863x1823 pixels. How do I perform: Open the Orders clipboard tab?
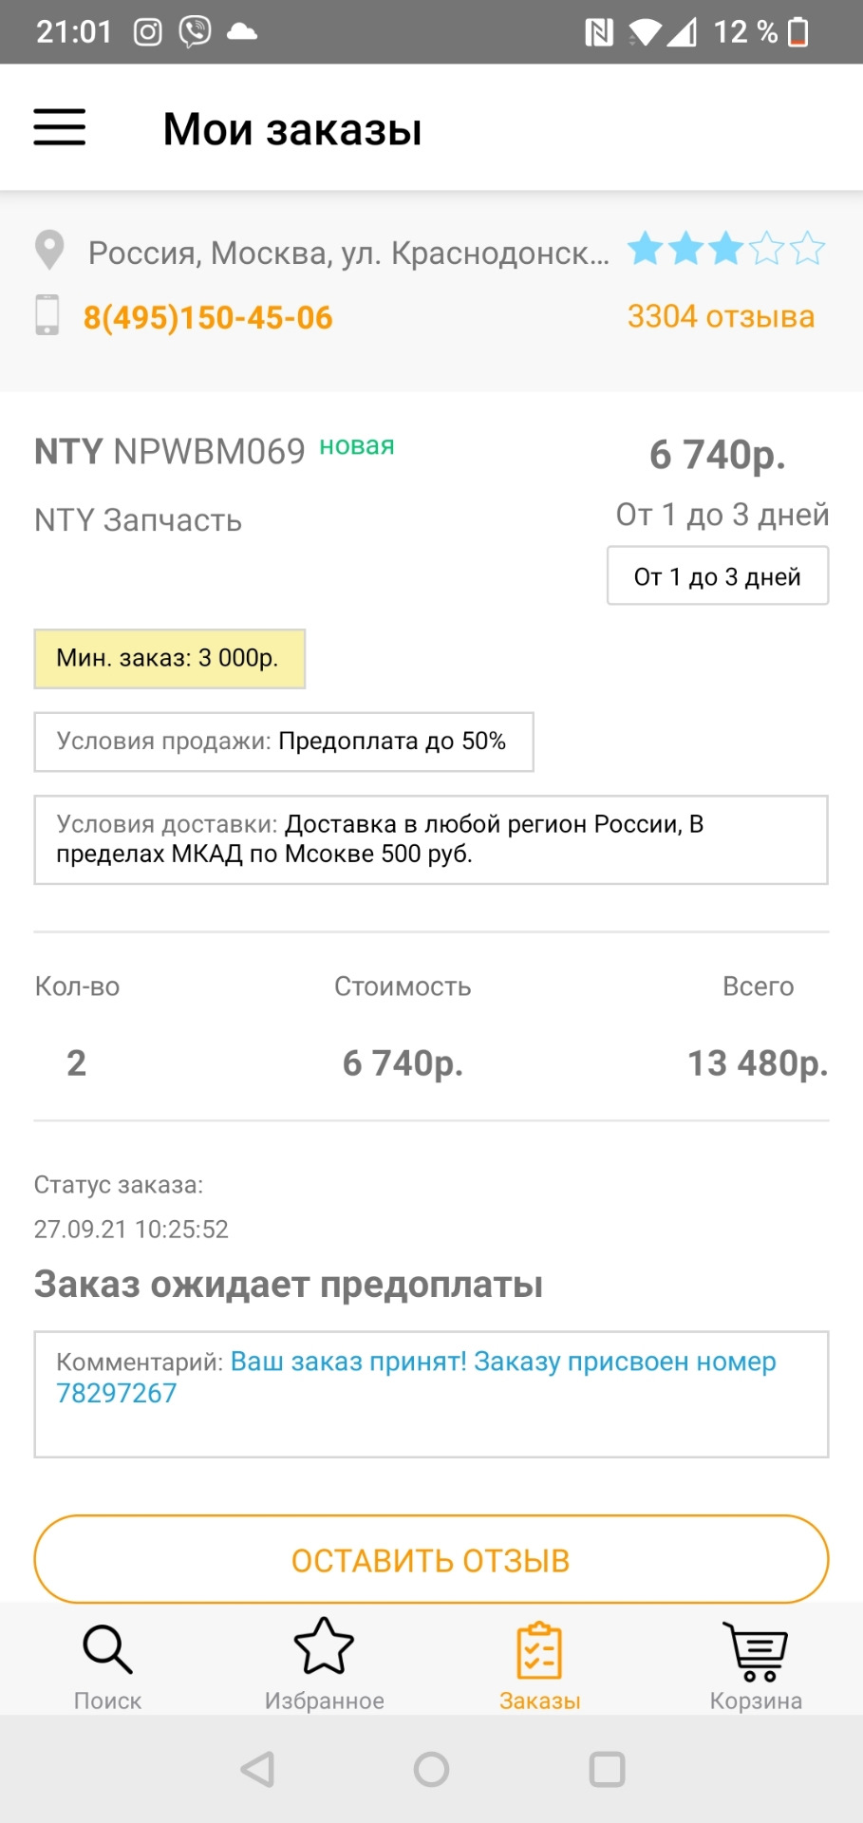539,1665
